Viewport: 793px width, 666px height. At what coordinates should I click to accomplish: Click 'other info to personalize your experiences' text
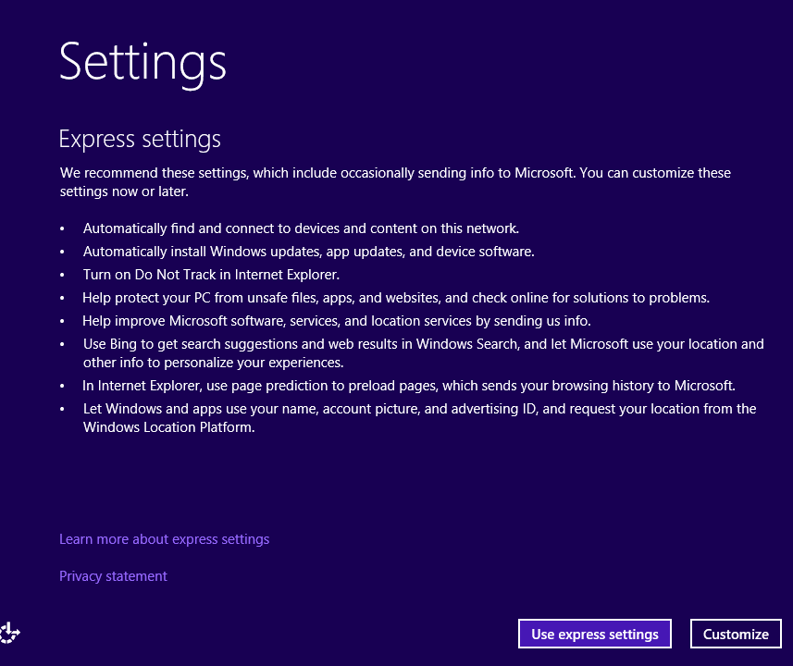[x=213, y=363]
